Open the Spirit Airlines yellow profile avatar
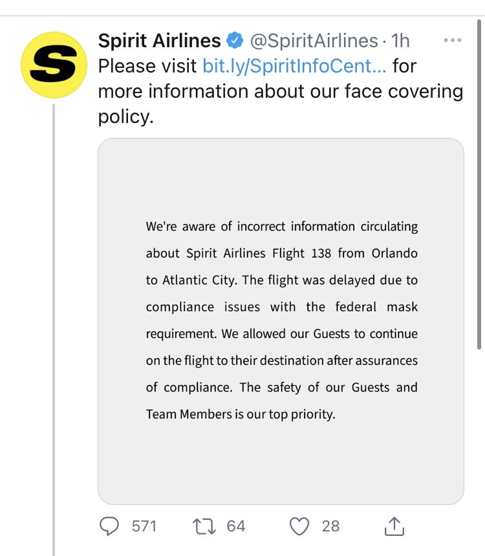The image size is (485, 556). 54,65
